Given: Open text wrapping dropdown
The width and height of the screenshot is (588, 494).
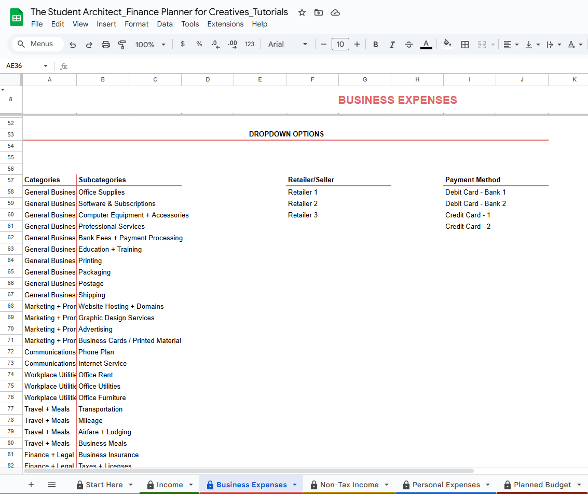Looking at the screenshot, I should [x=554, y=45].
